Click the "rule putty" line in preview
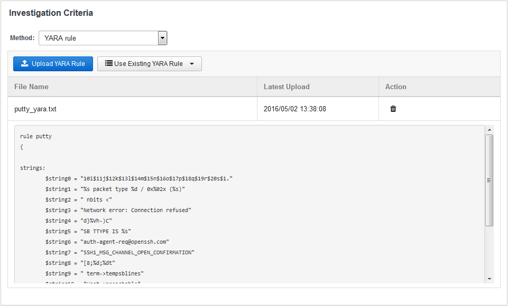 [36, 136]
